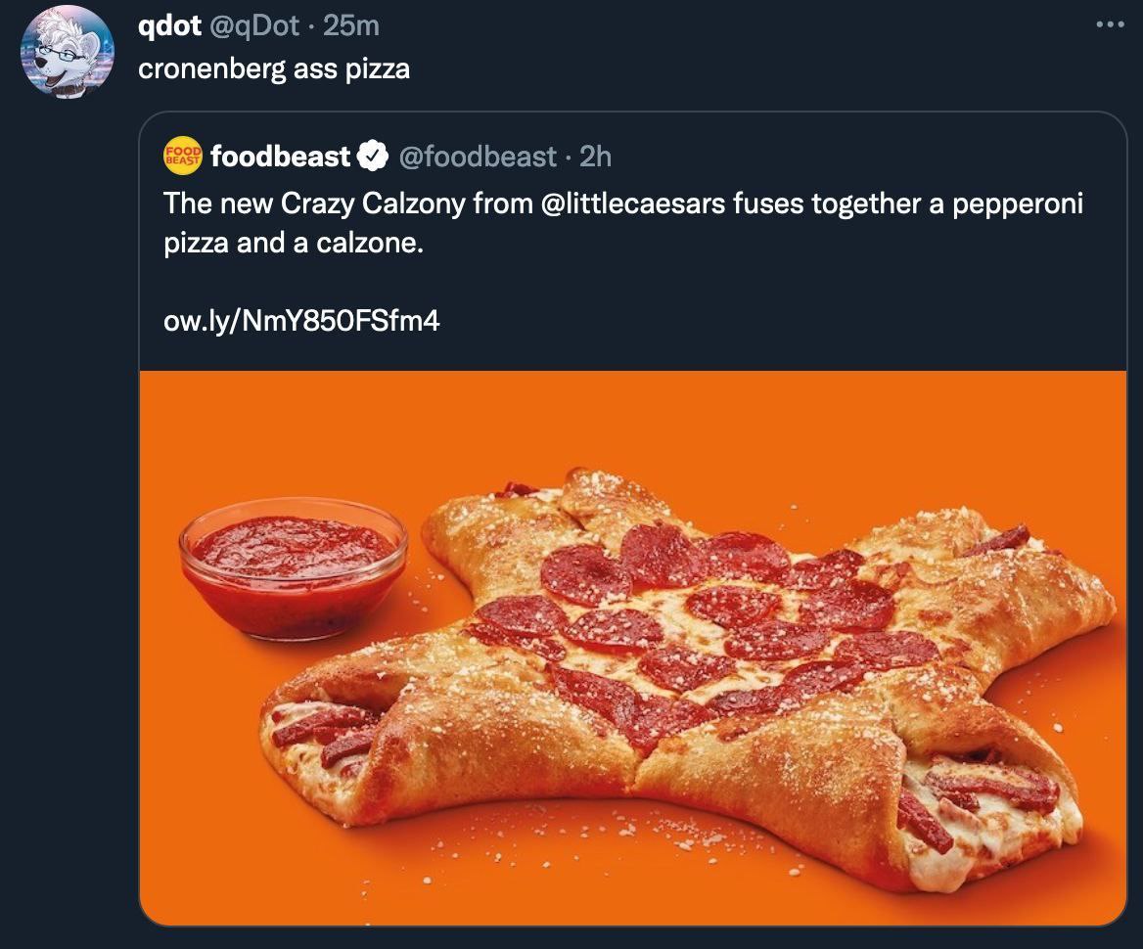Follow the ow.ly/NmY850FSfm4 link
This screenshot has height=949, width=1143.
[x=301, y=320]
